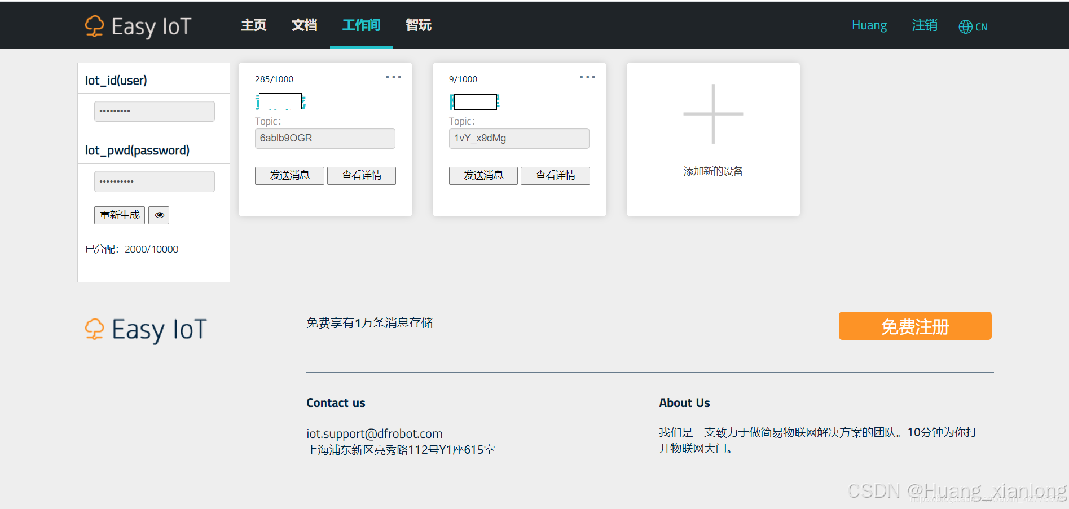
Task: Click 注销 to log out
Action: 925,25
